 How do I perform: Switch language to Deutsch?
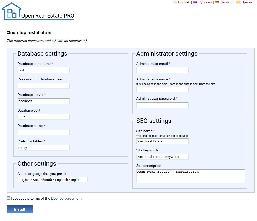pyautogui.click(x=227, y=2)
